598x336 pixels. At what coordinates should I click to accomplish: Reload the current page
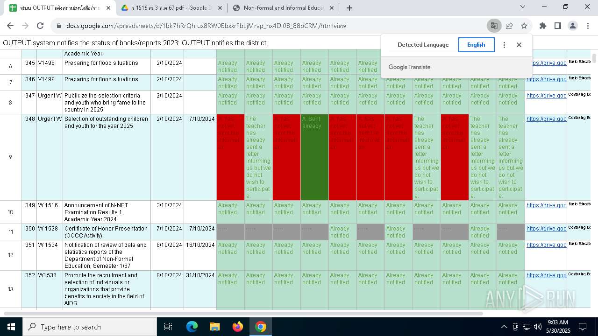(x=40, y=26)
